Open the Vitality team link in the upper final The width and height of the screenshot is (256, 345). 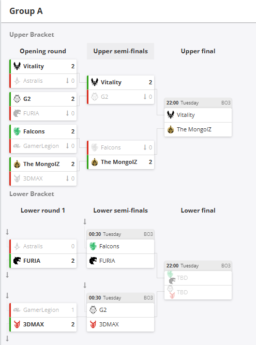coord(198,115)
